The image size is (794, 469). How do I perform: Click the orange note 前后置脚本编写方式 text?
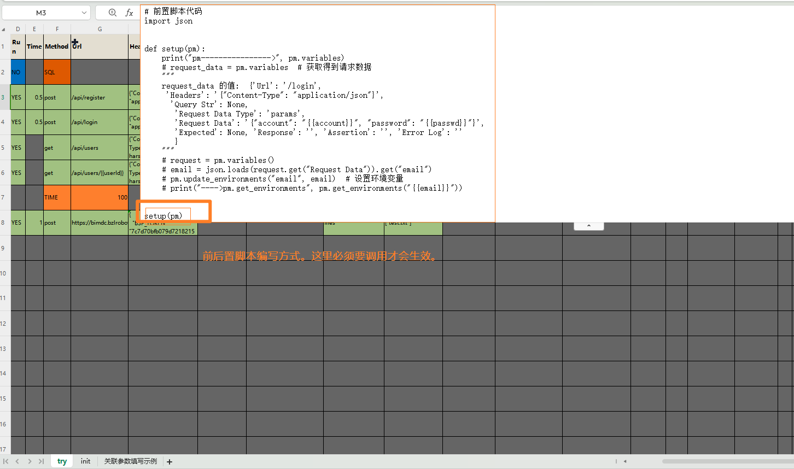(x=321, y=256)
